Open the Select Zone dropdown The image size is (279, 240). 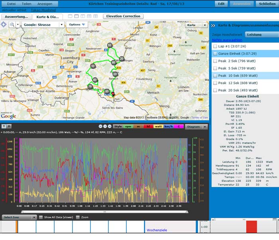(x=20, y=217)
